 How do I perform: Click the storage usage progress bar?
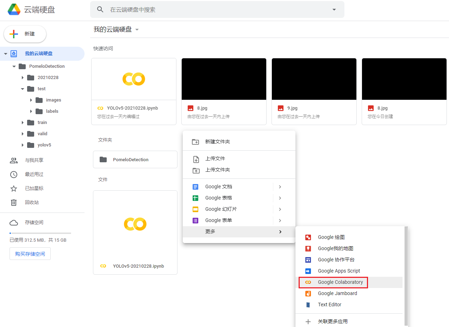click(40, 233)
